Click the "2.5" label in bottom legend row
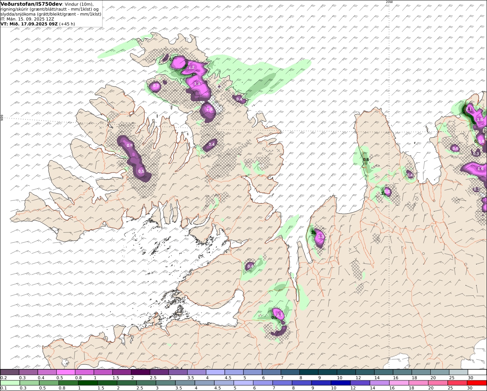This screenshot has height=391, width=487. [x=140, y=388]
